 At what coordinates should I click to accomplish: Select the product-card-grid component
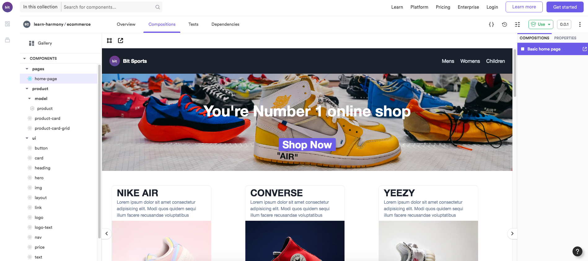tap(52, 128)
